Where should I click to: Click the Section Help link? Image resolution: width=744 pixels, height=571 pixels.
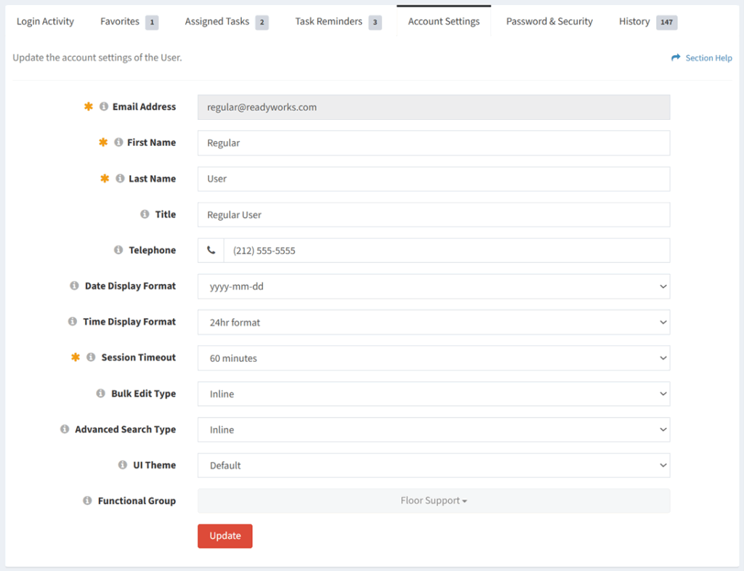pyautogui.click(x=707, y=57)
